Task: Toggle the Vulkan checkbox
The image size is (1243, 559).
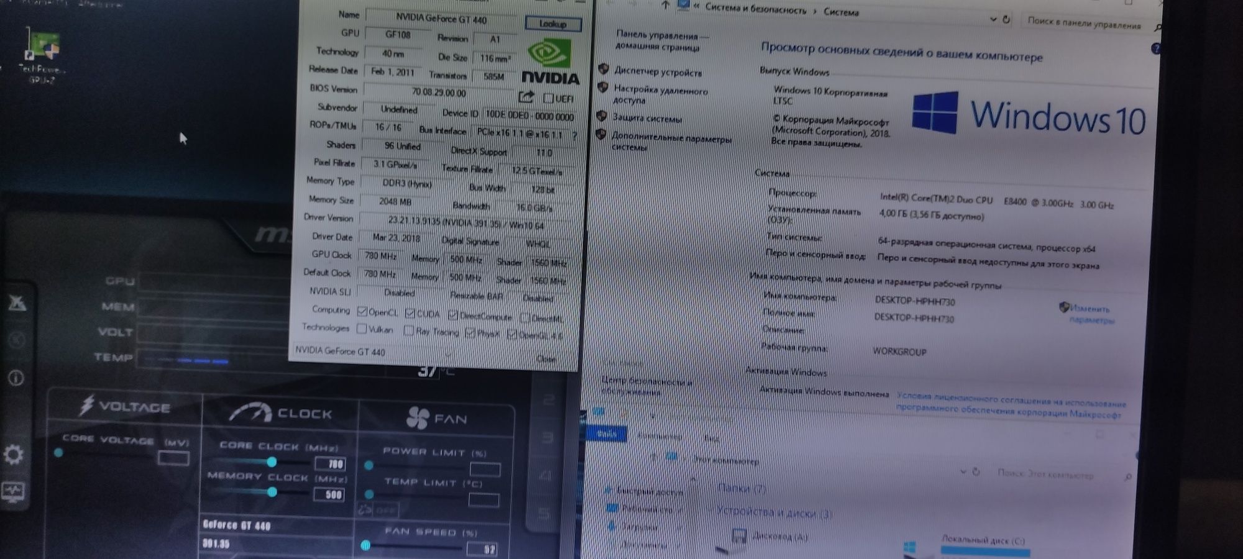Action: 362,329
